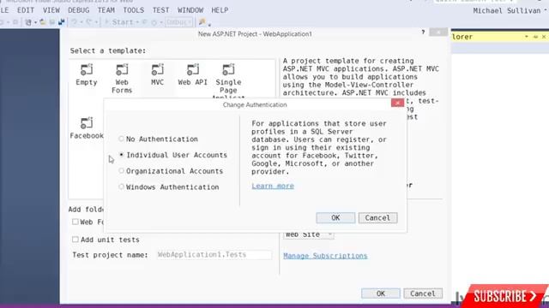Open the WINDOW menu

click(190, 10)
